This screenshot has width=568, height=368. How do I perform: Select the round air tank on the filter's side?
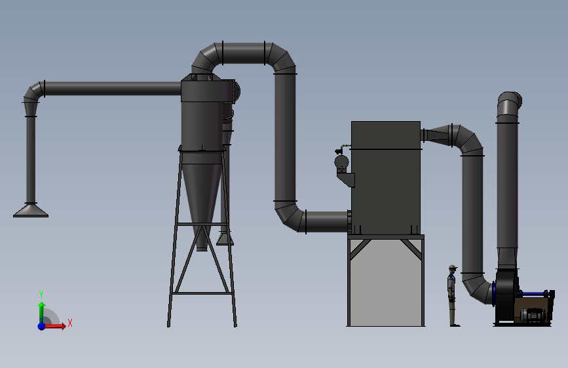click(341, 162)
